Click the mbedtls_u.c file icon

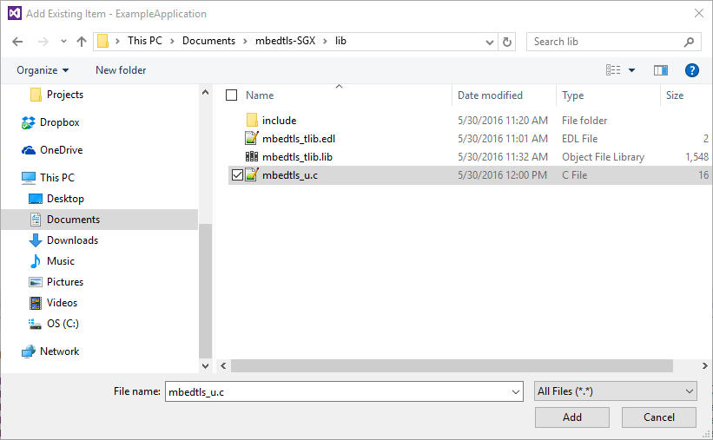[x=252, y=174]
